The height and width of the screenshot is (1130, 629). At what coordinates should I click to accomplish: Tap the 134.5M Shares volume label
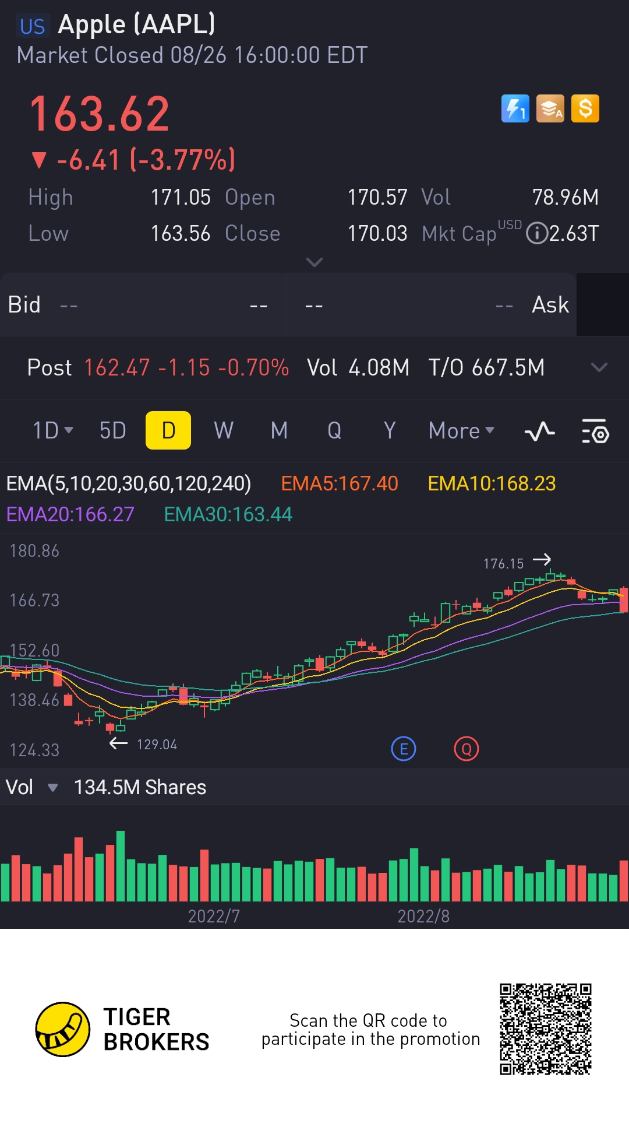click(140, 788)
